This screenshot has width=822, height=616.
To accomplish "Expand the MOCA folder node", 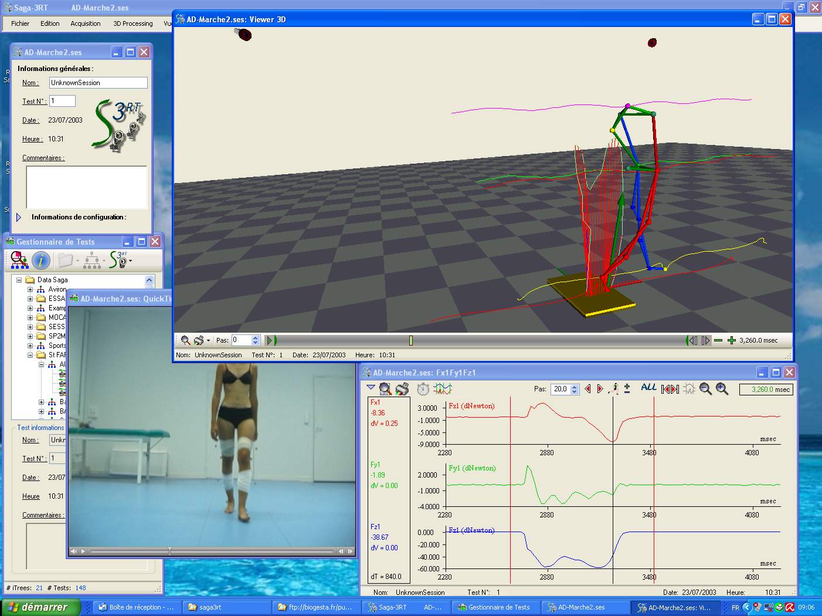I will point(30,317).
